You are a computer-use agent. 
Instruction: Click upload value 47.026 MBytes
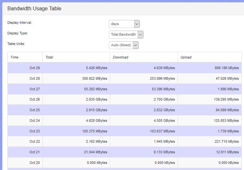(227, 78)
